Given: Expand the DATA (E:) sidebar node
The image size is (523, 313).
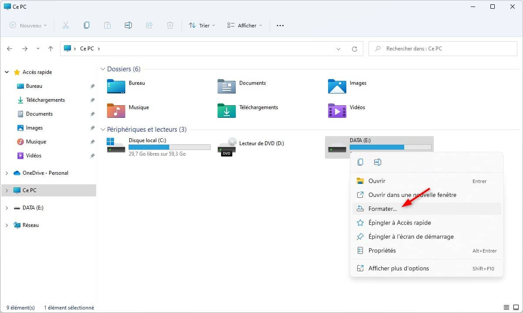Looking at the screenshot, I should tap(7, 208).
